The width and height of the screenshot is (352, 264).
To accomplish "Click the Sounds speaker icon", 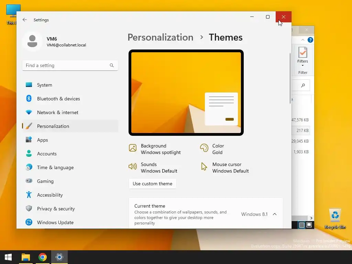I will (x=133, y=166).
